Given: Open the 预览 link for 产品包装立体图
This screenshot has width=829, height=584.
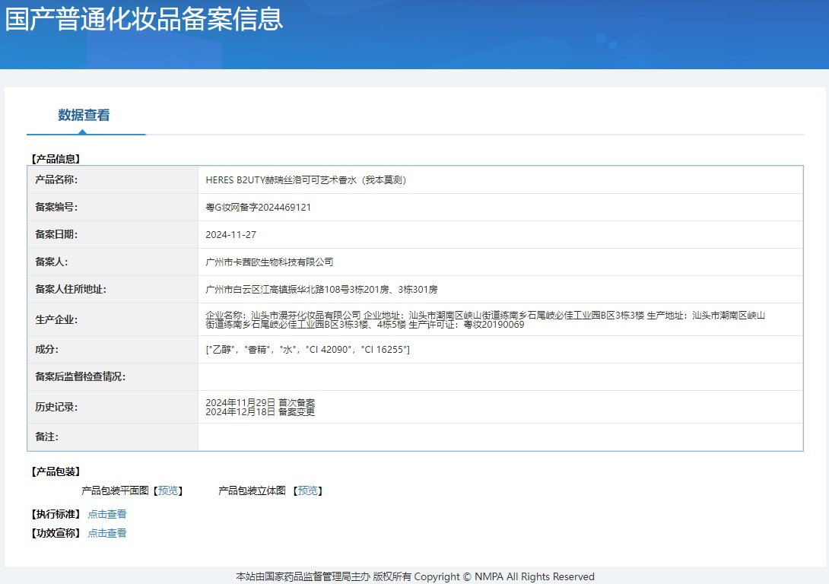Looking at the screenshot, I should (x=308, y=490).
